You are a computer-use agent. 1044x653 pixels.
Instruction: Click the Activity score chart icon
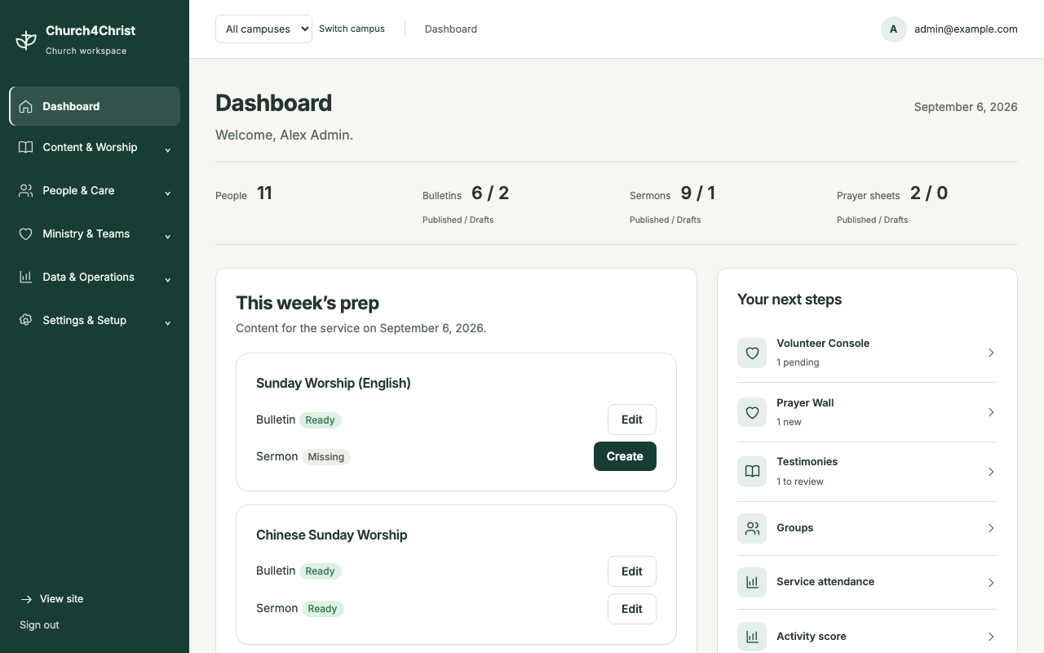coord(752,637)
